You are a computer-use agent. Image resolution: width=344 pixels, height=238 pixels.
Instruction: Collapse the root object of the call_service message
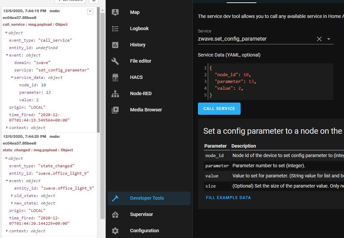click(6, 33)
